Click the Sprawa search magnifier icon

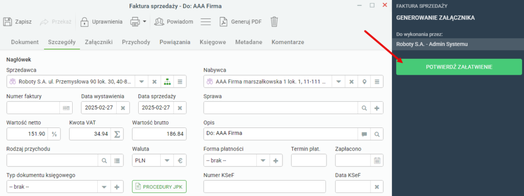364,107
